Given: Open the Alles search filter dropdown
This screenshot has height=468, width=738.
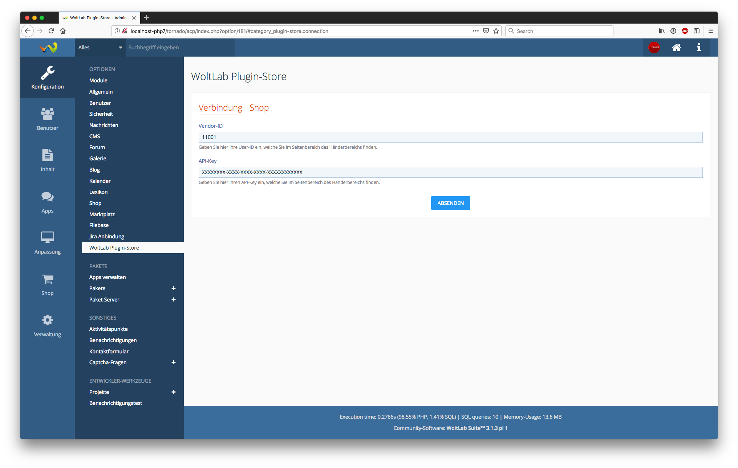Looking at the screenshot, I should (x=100, y=48).
